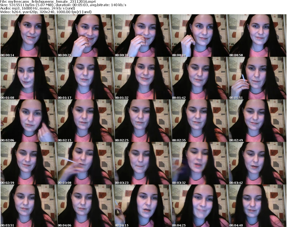Viewport: 287px width, 227px height.
Task: Choose the still labeled 00:03:42
Action: (258, 163)
